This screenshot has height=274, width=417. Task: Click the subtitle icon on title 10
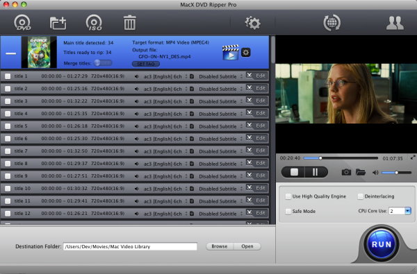pyautogui.click(x=192, y=189)
